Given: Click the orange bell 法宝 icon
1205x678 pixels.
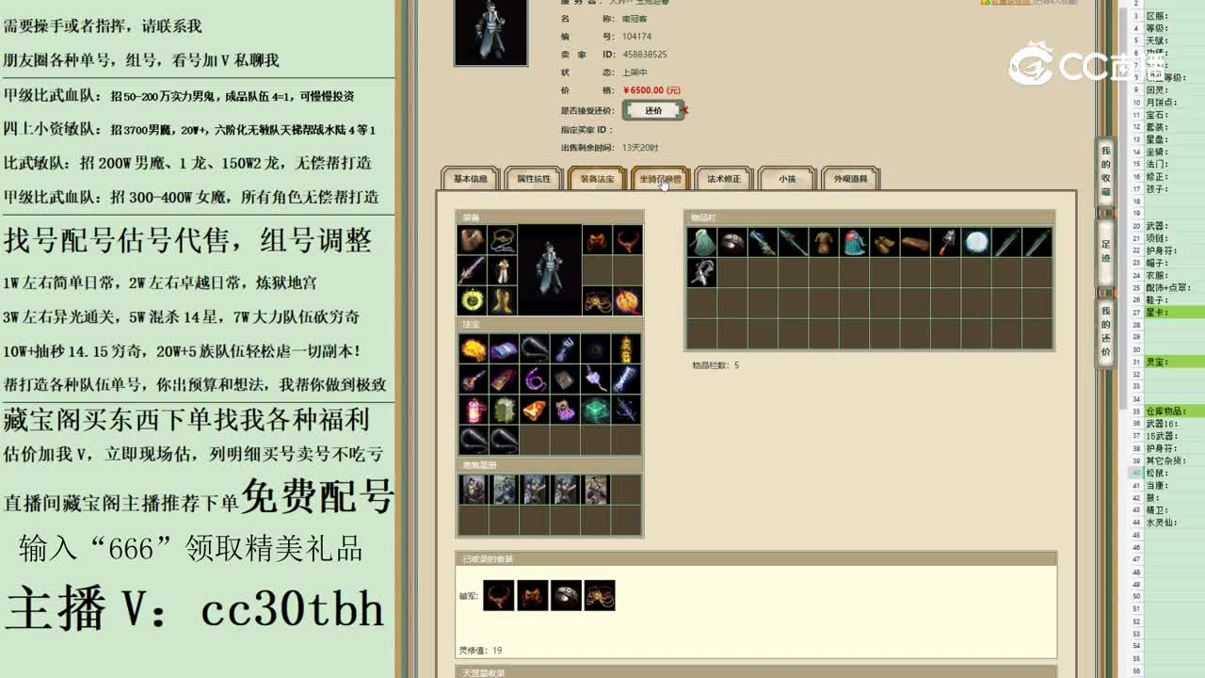Looking at the screenshot, I should pyautogui.click(x=534, y=410).
